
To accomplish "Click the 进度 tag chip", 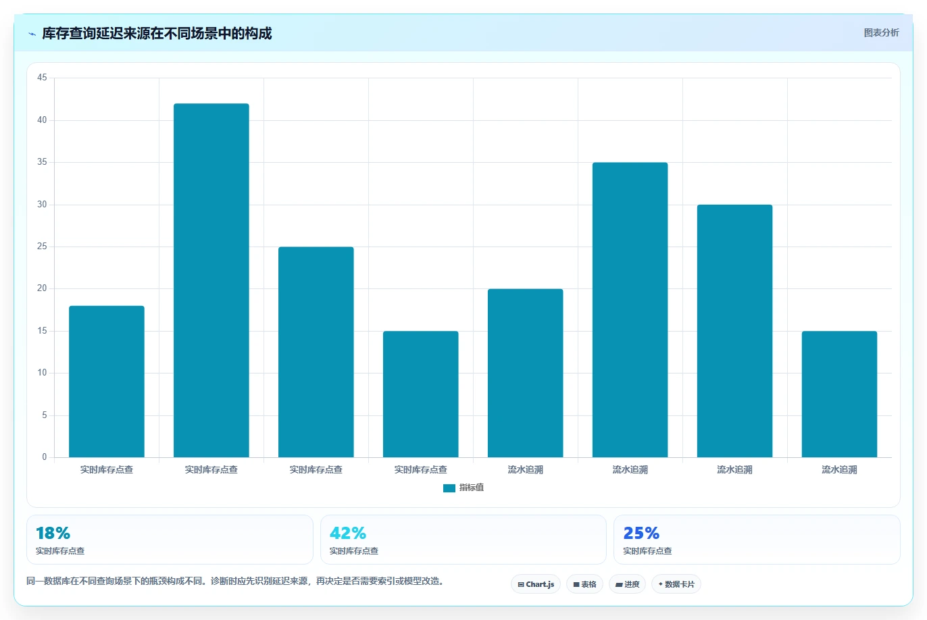I will point(628,584).
